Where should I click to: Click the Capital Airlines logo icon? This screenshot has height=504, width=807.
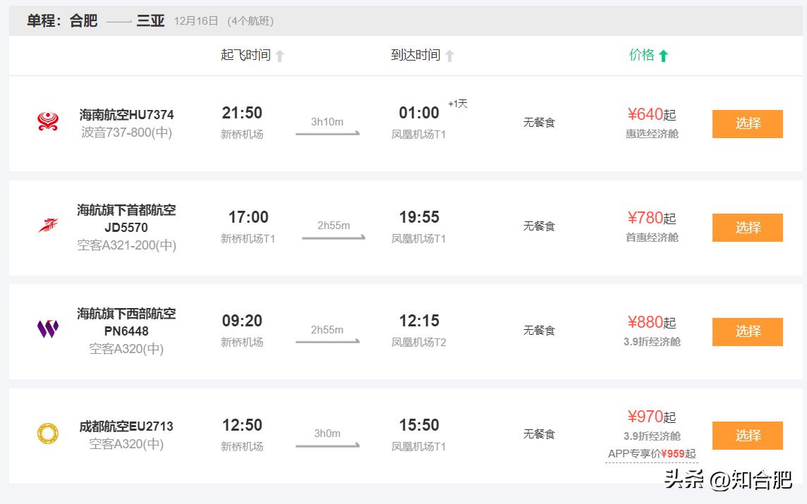coord(48,226)
